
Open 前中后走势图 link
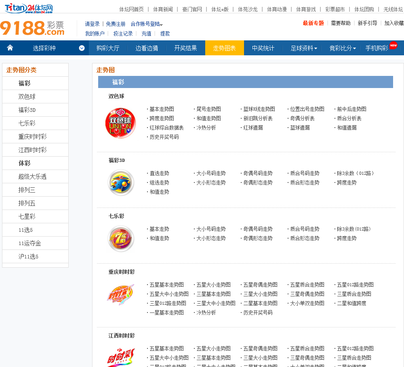[351, 109]
